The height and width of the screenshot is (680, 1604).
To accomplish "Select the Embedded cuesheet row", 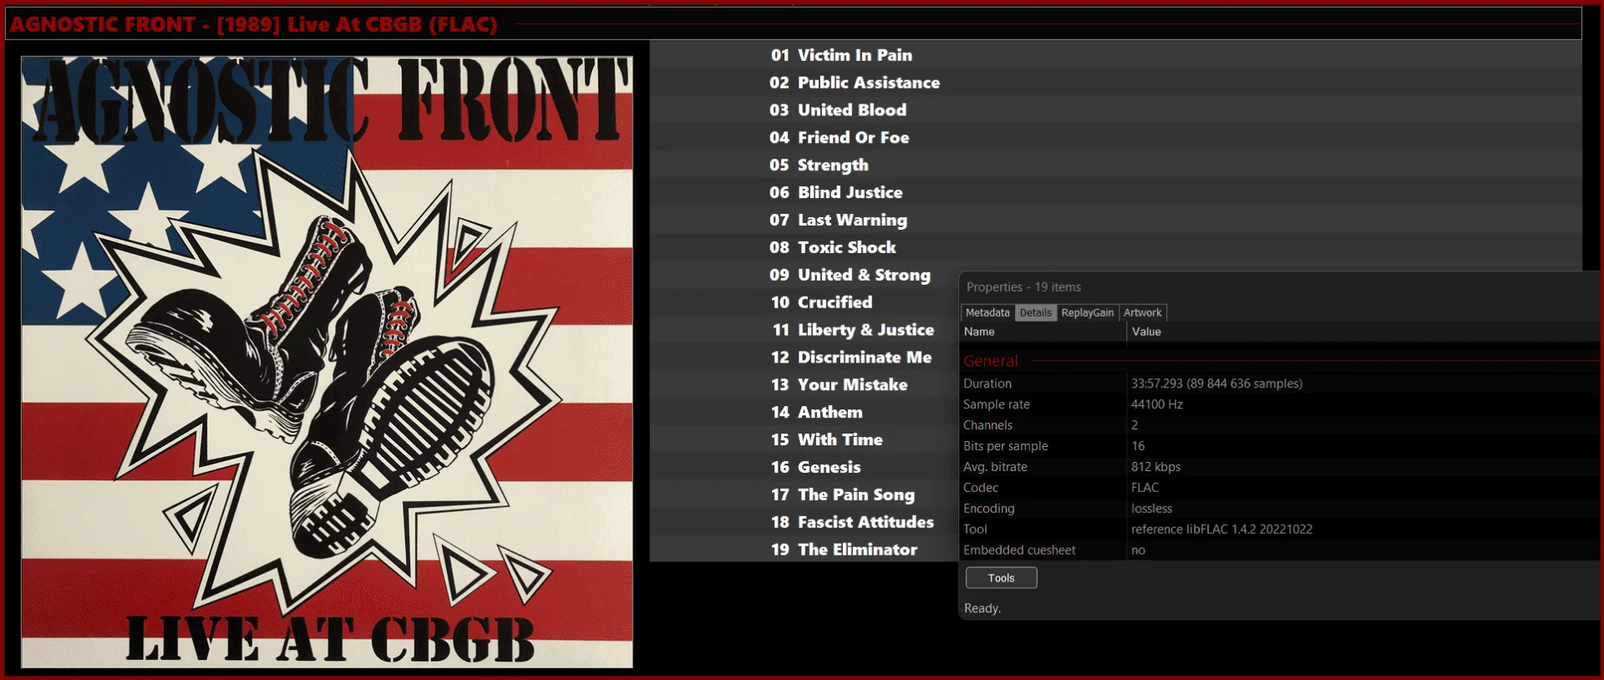I will click(1280, 551).
